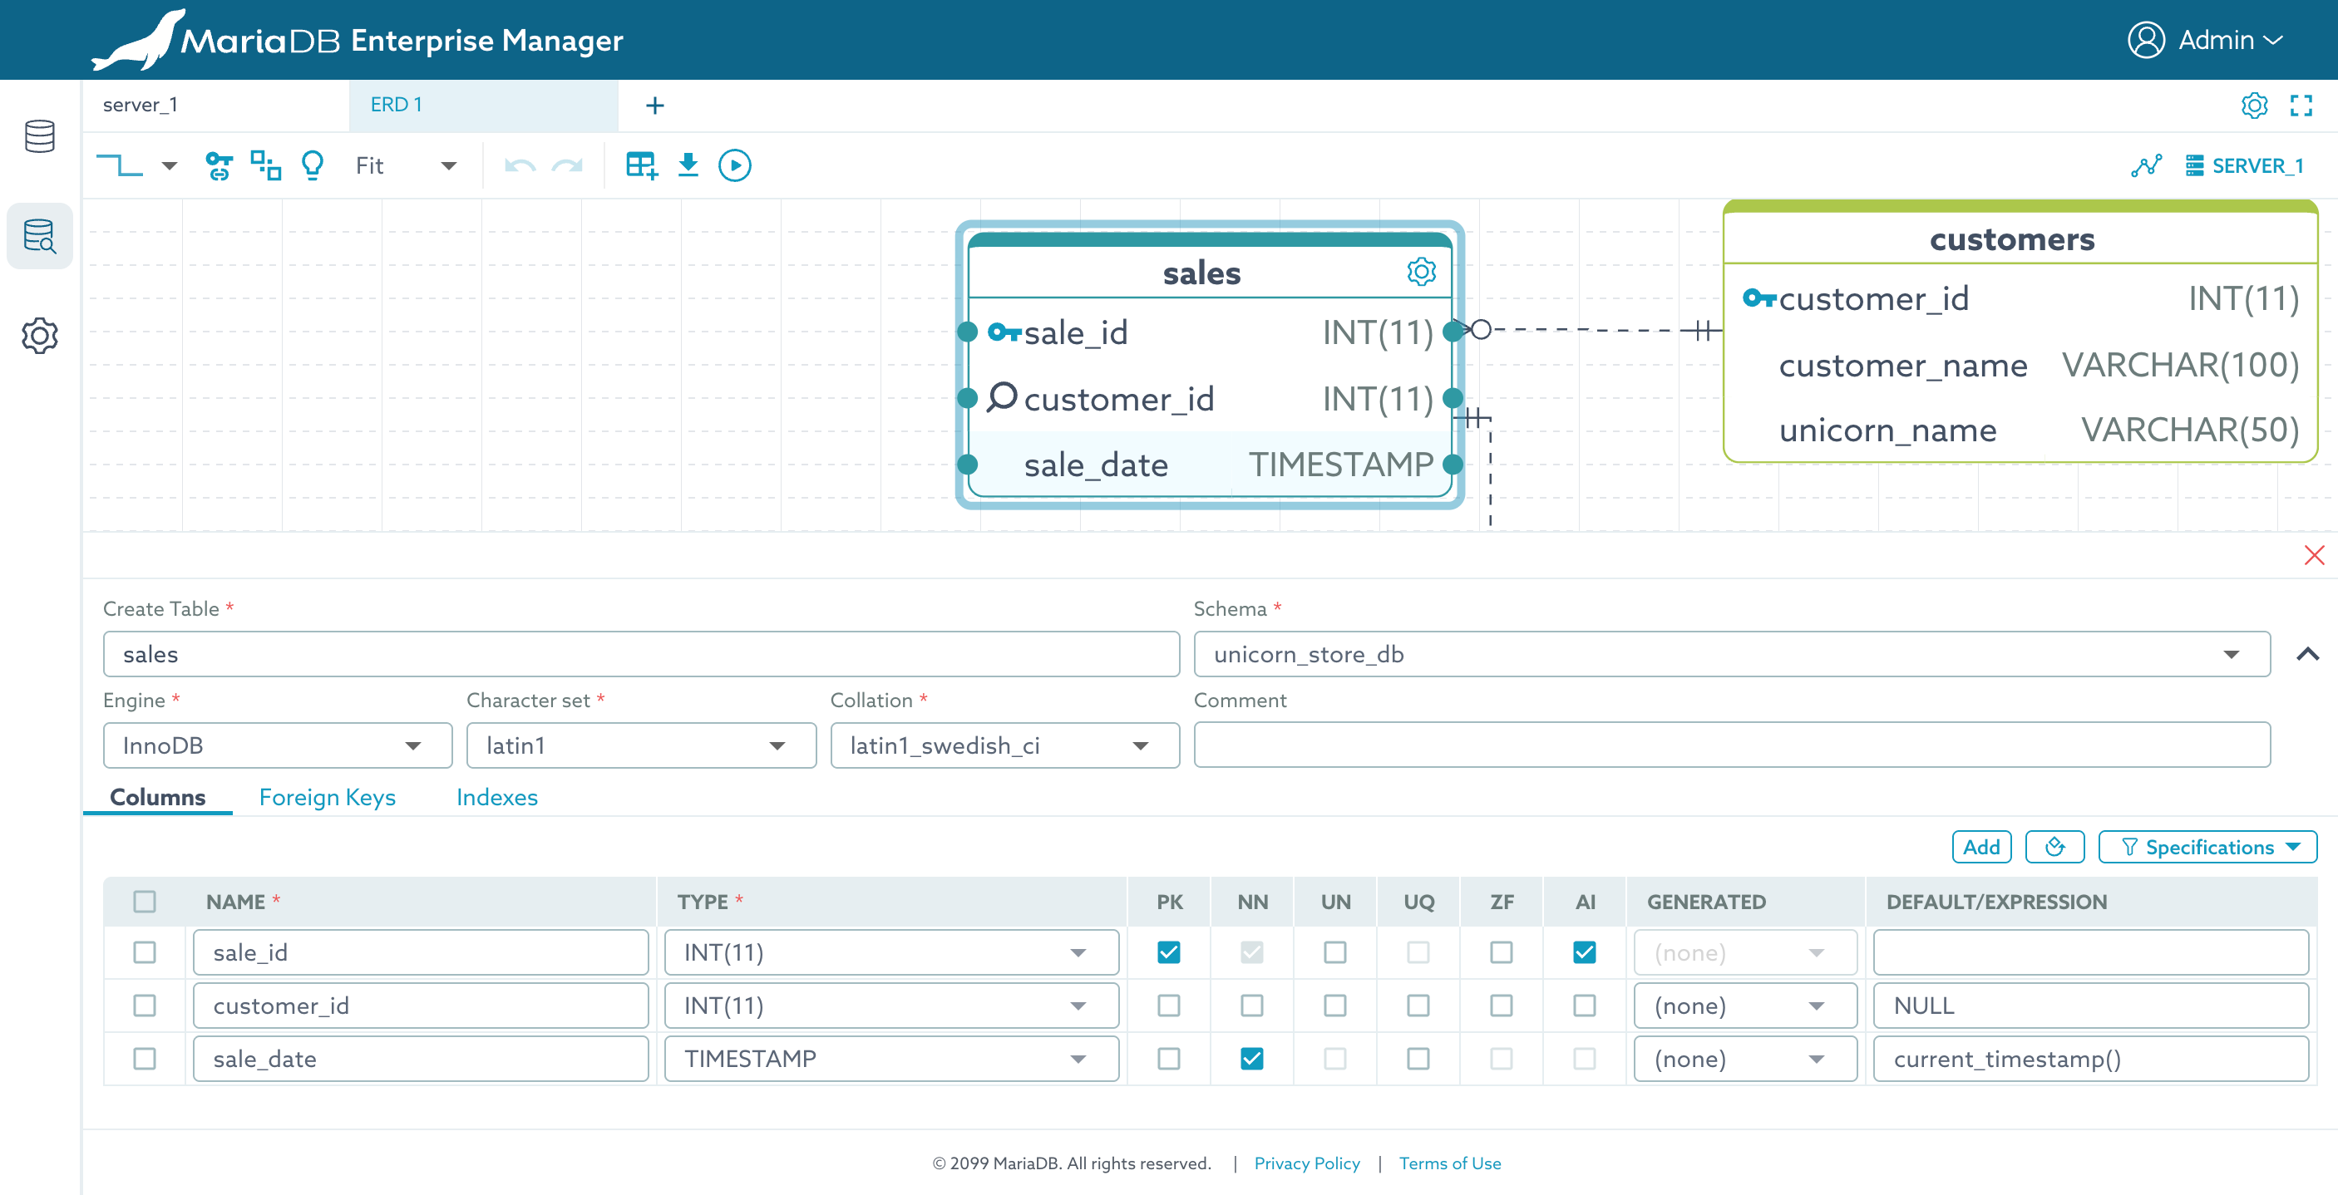Click the Add column button
The height and width of the screenshot is (1195, 2338).
click(x=1980, y=847)
